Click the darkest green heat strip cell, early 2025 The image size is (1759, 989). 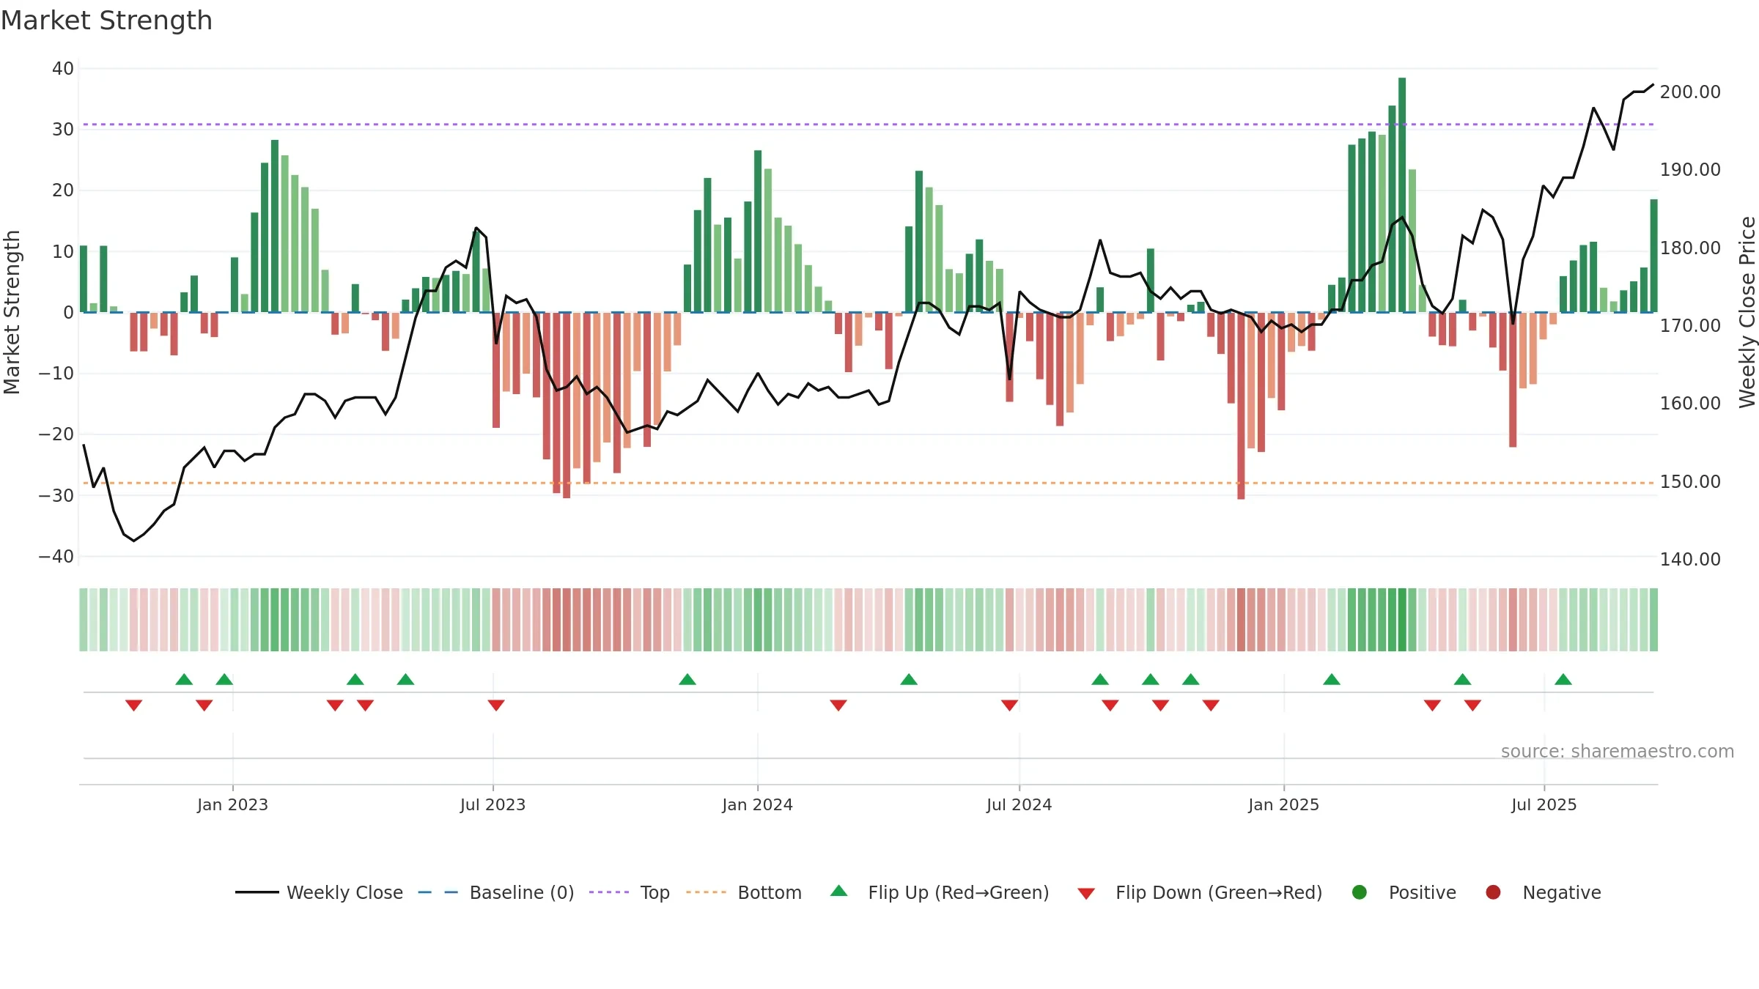(x=1402, y=620)
